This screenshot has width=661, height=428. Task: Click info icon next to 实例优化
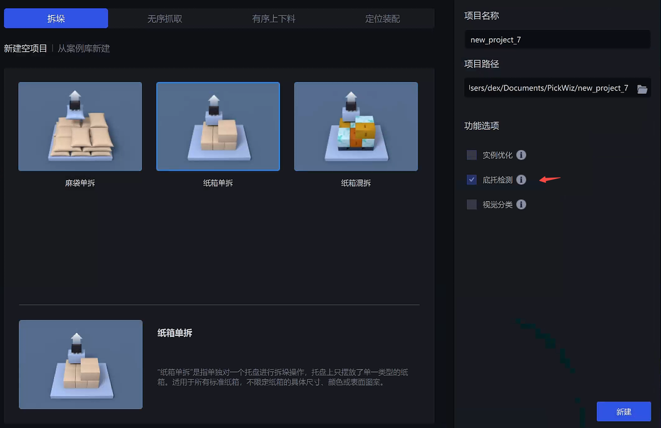[x=521, y=155]
